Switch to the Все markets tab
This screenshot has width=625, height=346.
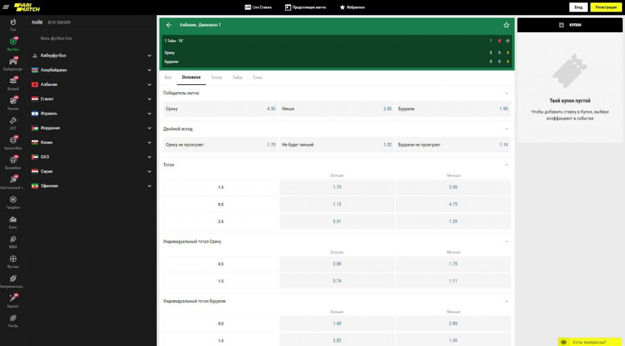168,77
